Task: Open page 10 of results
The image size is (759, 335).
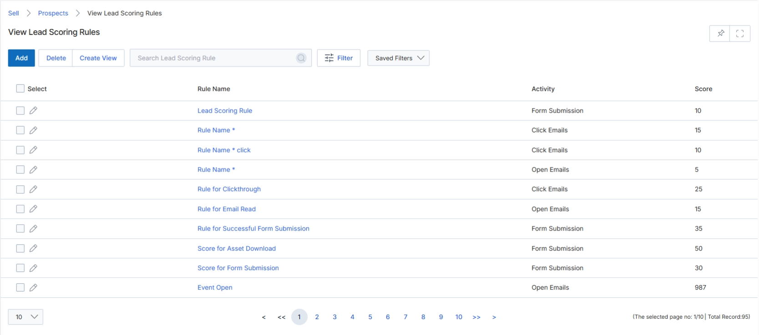Action: (x=459, y=317)
